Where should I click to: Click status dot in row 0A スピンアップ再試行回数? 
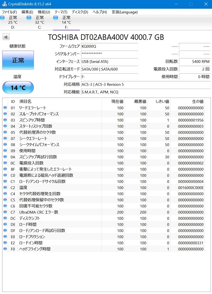point(5,157)
